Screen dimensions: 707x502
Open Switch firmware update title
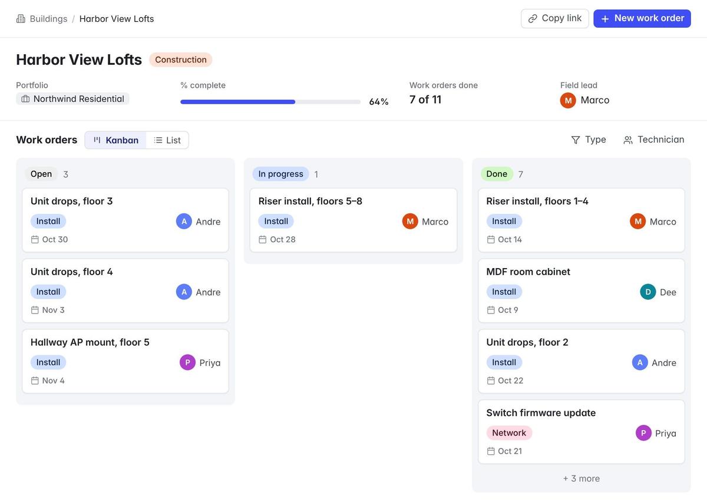click(x=541, y=413)
